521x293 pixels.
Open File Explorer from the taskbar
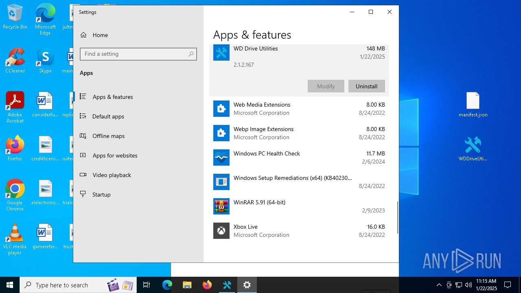(x=187, y=285)
